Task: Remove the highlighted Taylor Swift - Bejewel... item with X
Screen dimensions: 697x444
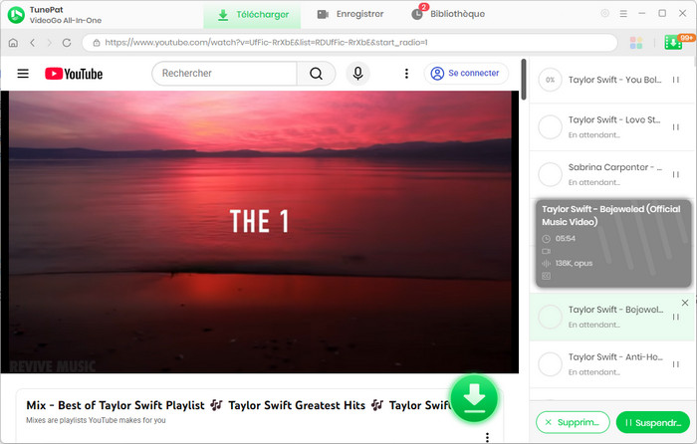Action: pyautogui.click(x=685, y=303)
